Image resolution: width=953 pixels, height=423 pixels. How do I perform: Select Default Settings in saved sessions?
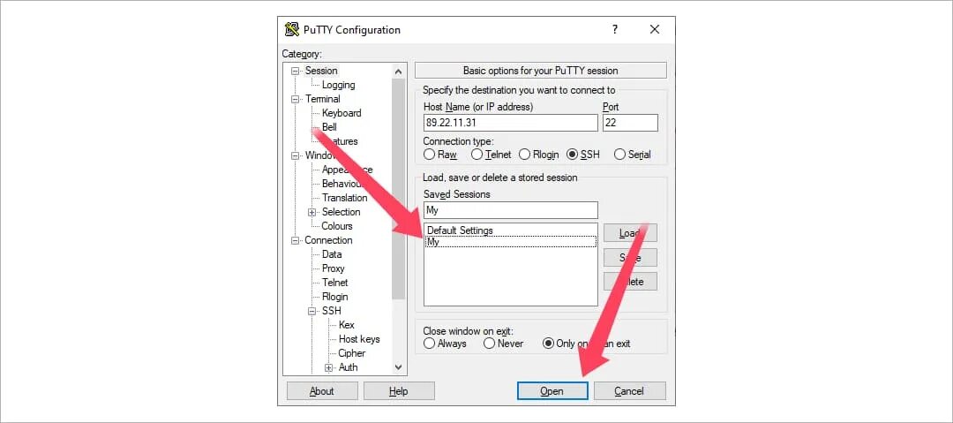tap(460, 230)
